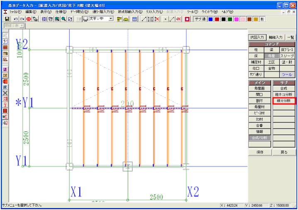The image size is (298, 210).
Task: Click the 梁 command button
Action: tap(271, 49)
